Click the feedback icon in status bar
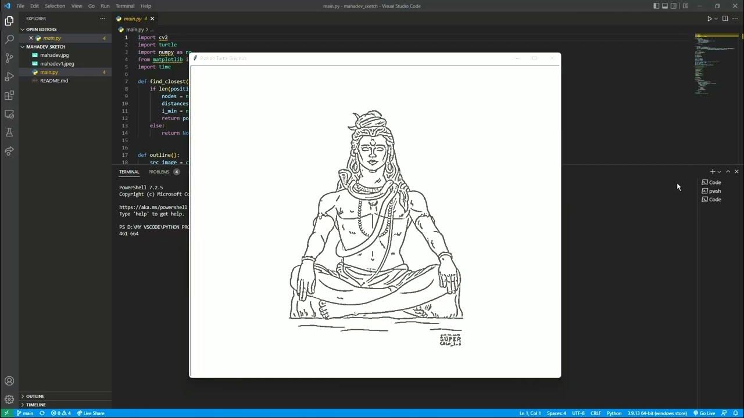This screenshot has height=418, width=744. pos(725,413)
